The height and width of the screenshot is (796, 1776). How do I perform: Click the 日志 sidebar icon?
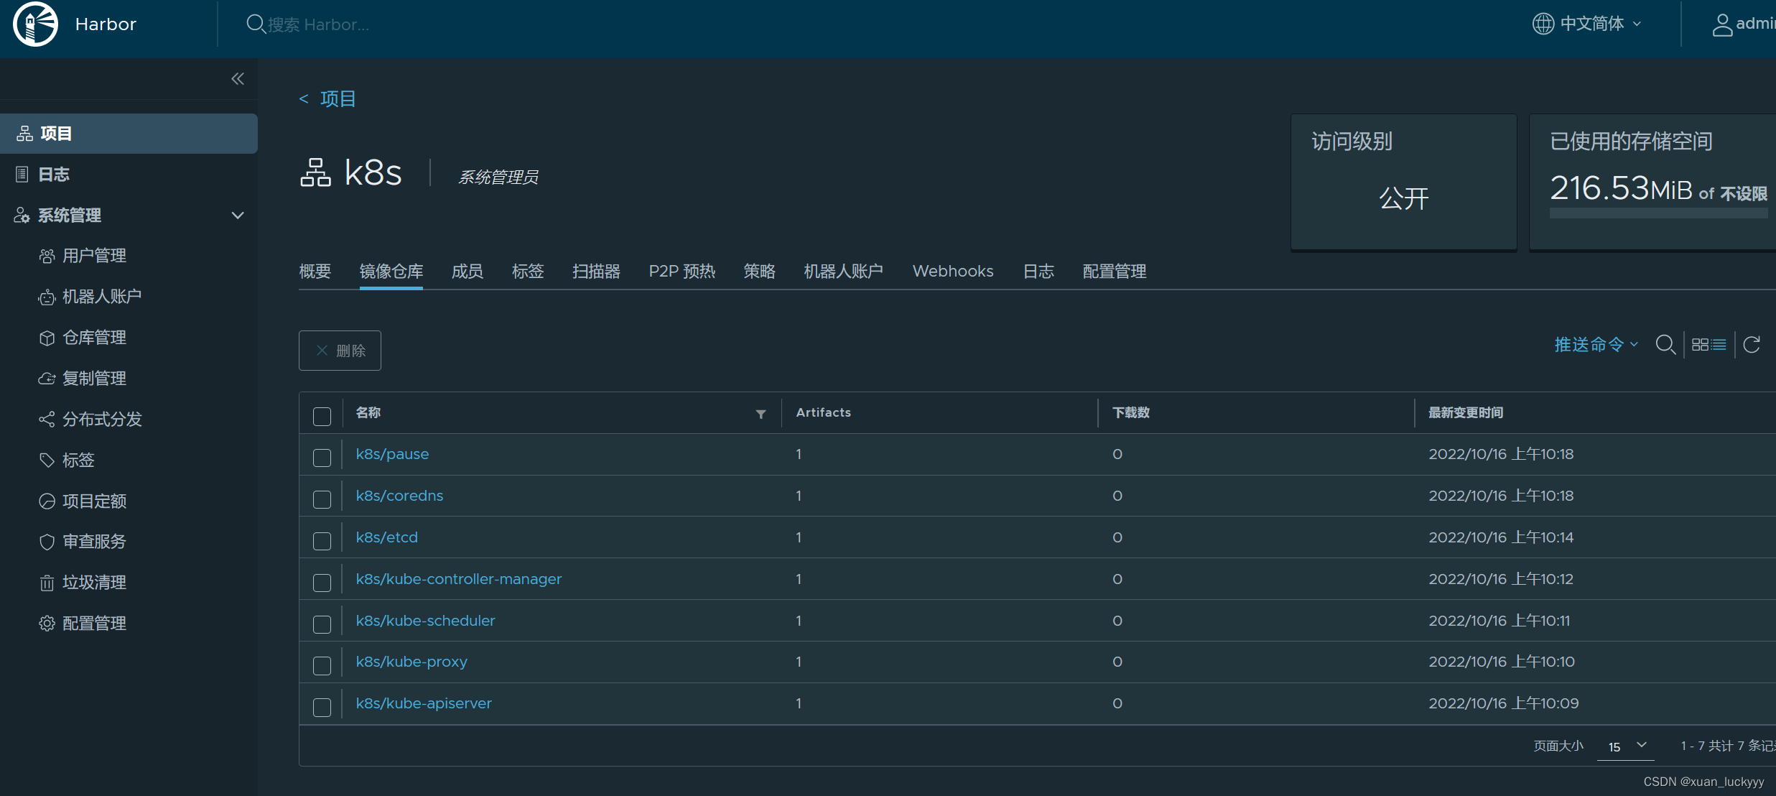pyautogui.click(x=22, y=175)
